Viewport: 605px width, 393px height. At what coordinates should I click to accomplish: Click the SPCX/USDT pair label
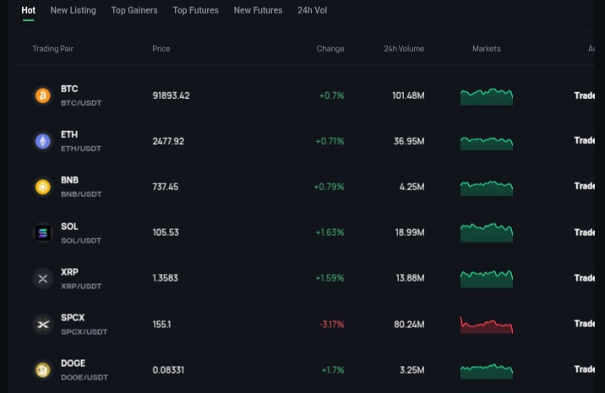[84, 331]
